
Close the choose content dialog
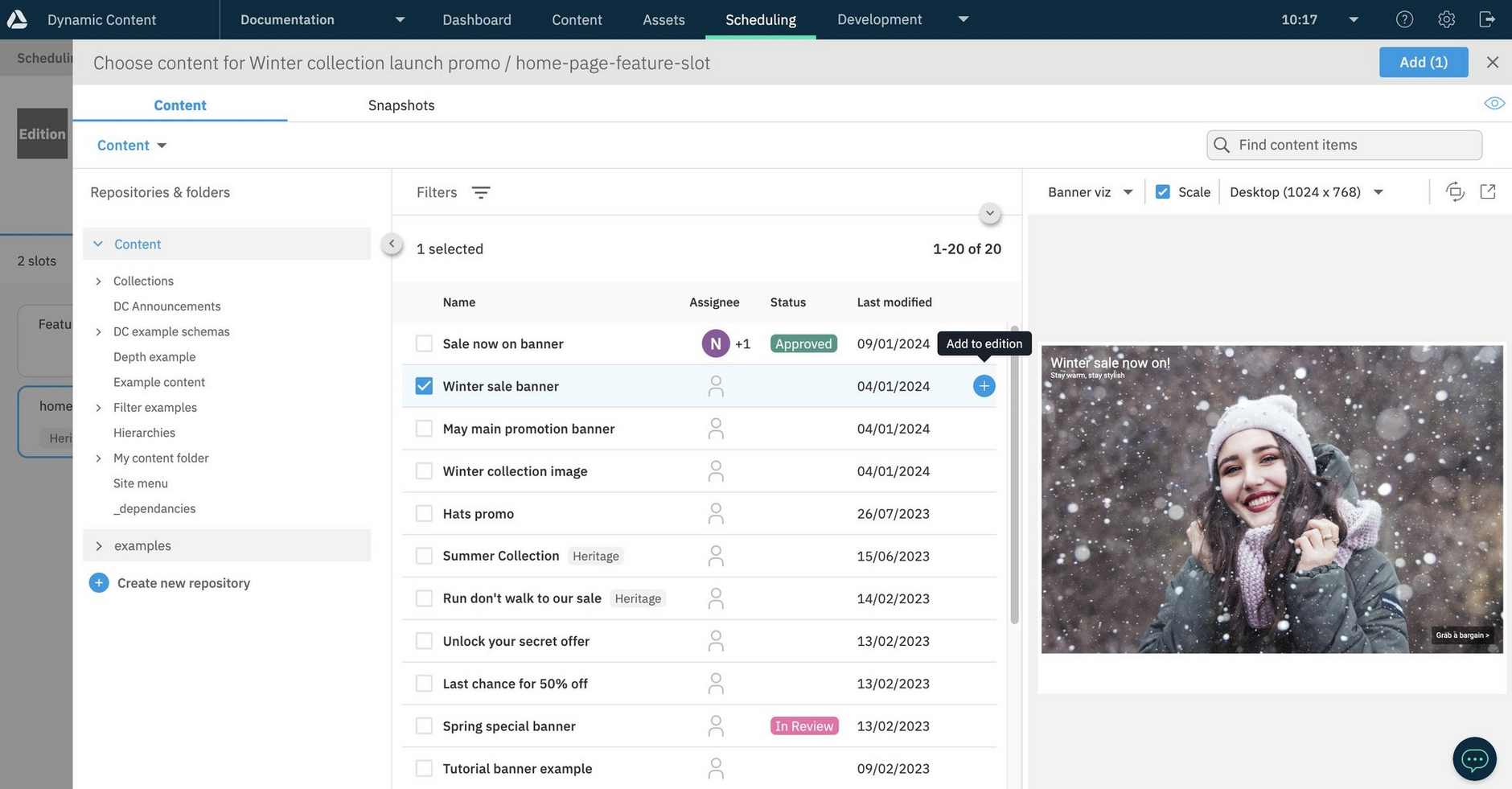tap(1493, 62)
